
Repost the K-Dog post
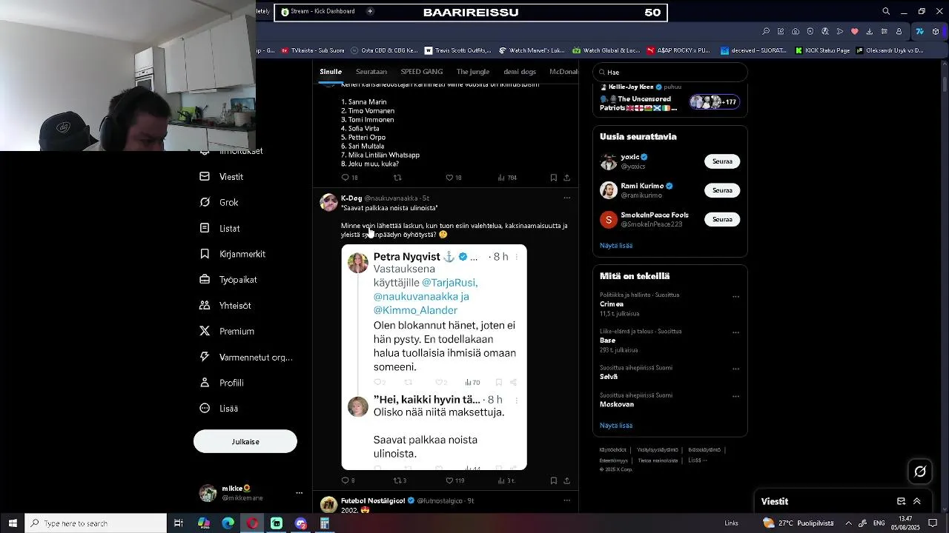coord(397,480)
